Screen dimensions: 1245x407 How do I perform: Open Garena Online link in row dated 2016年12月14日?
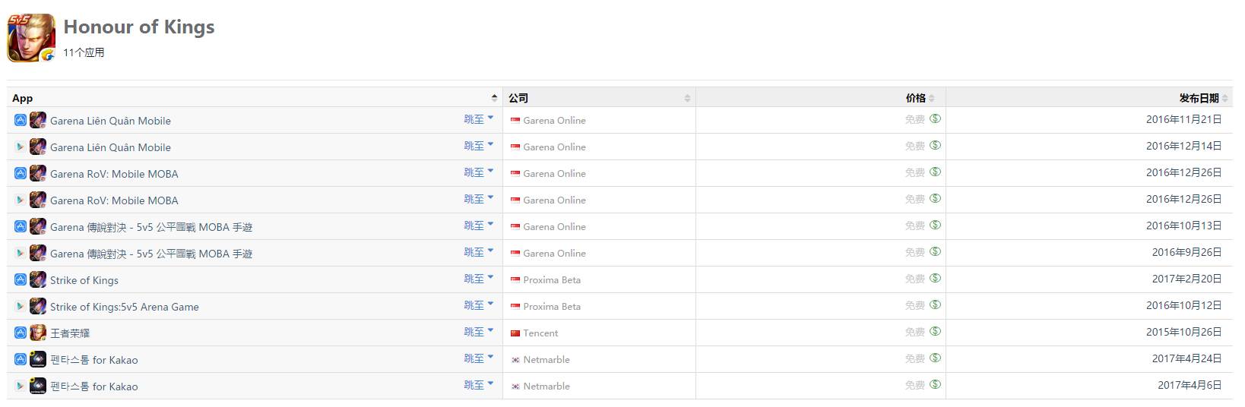[554, 147]
